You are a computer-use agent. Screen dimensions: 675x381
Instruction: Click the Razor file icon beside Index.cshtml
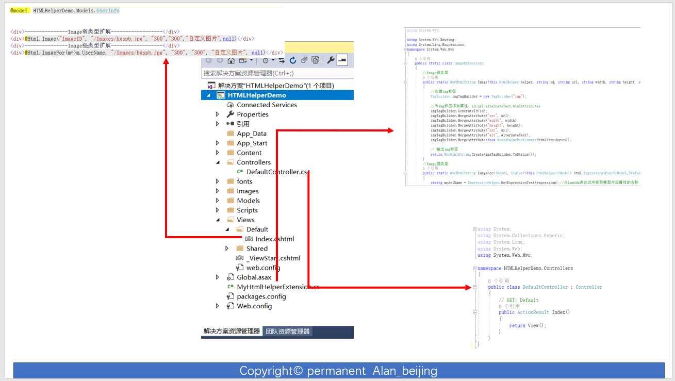pyautogui.click(x=249, y=239)
